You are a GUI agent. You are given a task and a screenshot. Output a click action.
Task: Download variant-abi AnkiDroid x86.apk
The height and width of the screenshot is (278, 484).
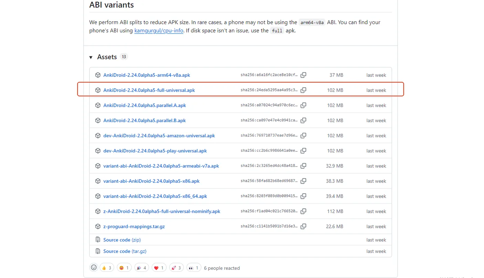pyautogui.click(x=151, y=181)
